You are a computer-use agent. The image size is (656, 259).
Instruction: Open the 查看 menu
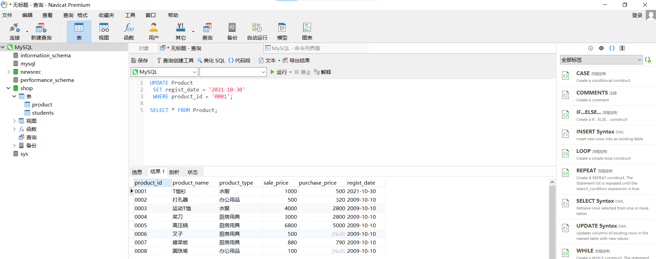47,15
